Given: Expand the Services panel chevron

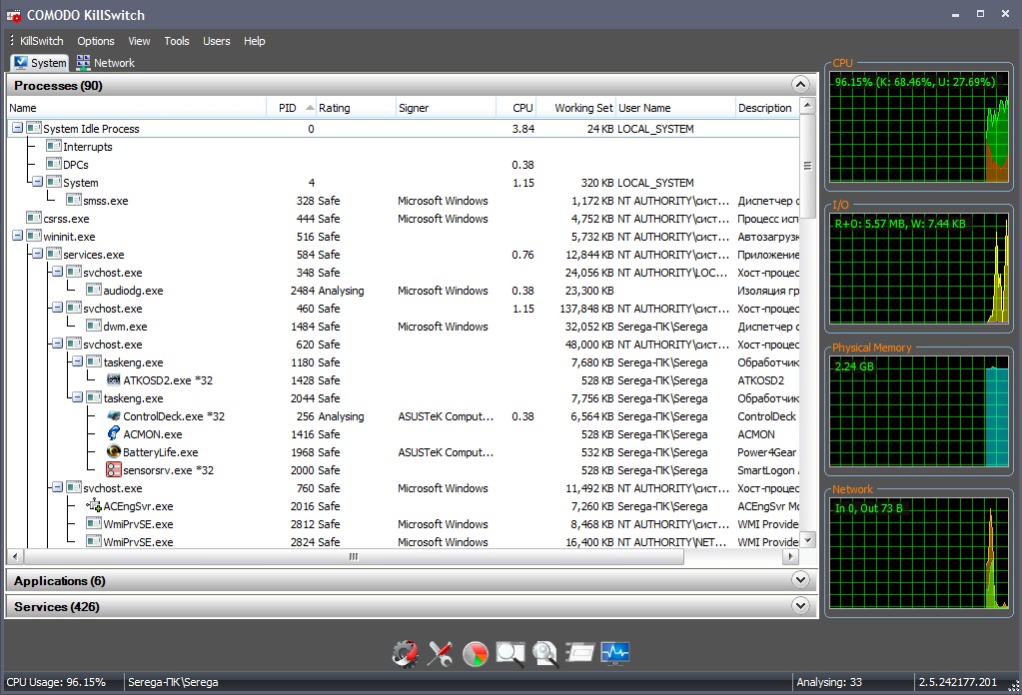Looking at the screenshot, I should [800, 606].
